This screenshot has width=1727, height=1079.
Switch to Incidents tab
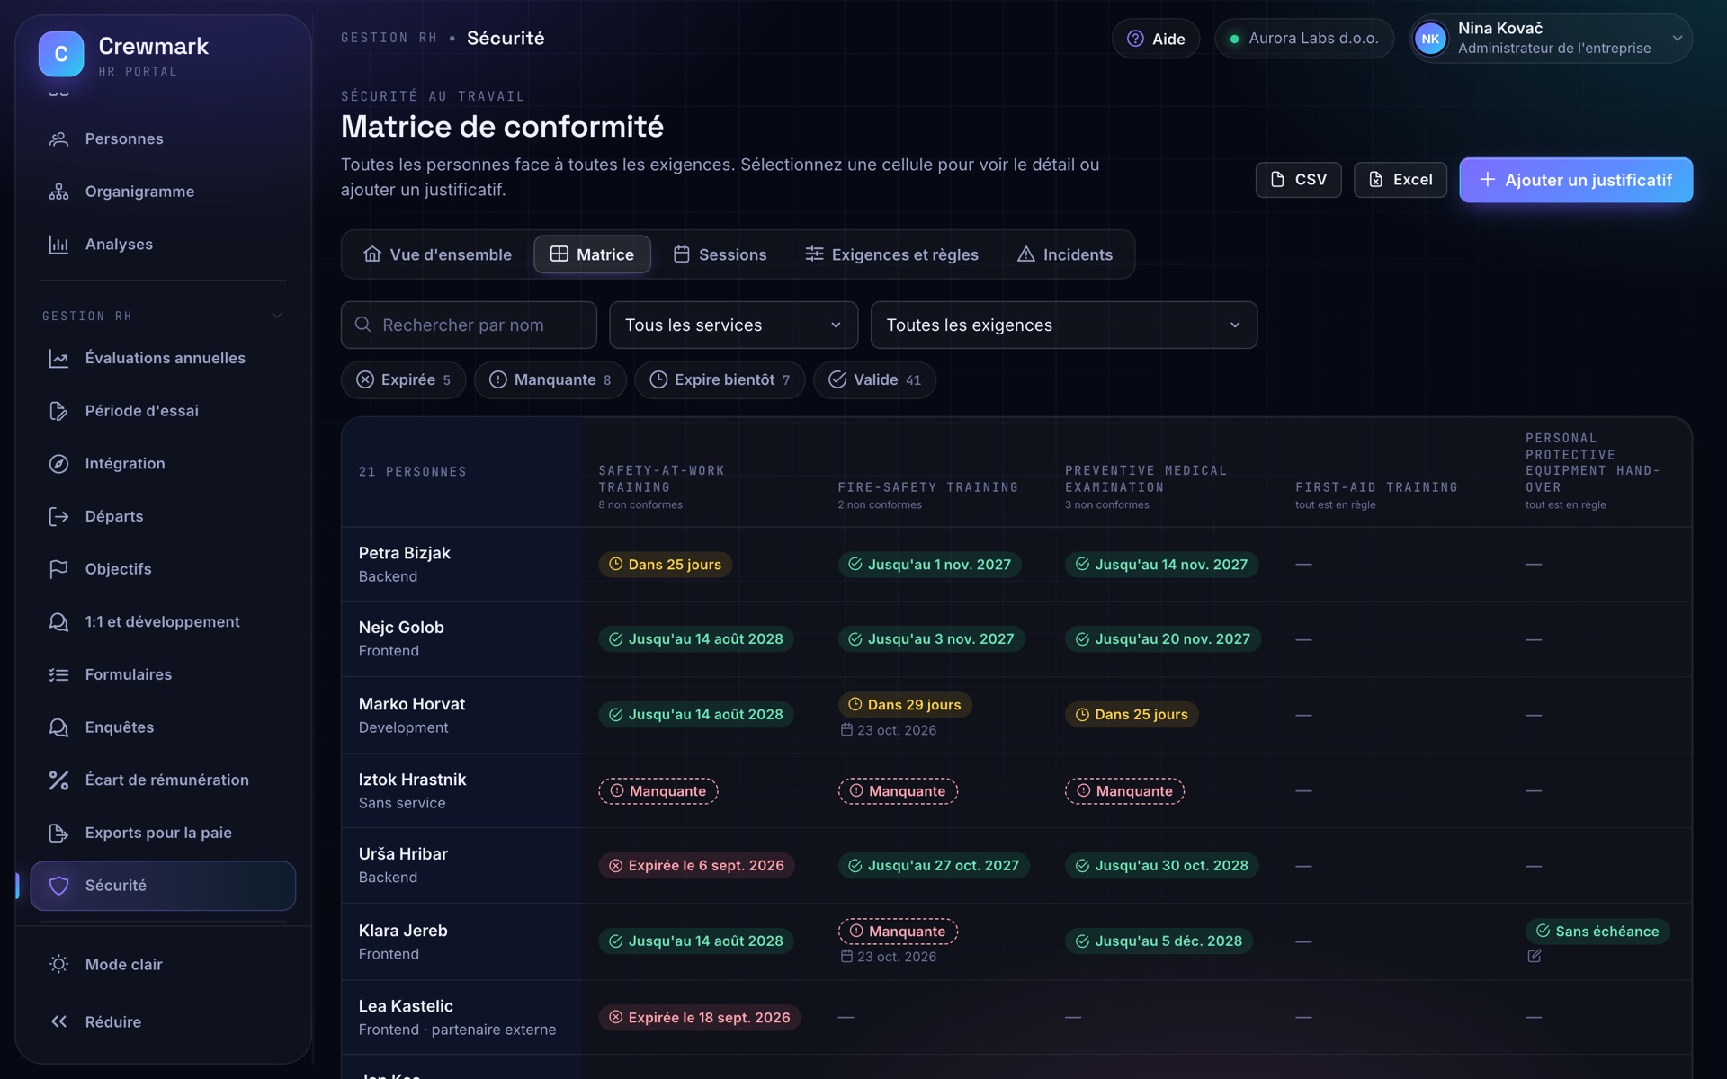tap(1065, 254)
